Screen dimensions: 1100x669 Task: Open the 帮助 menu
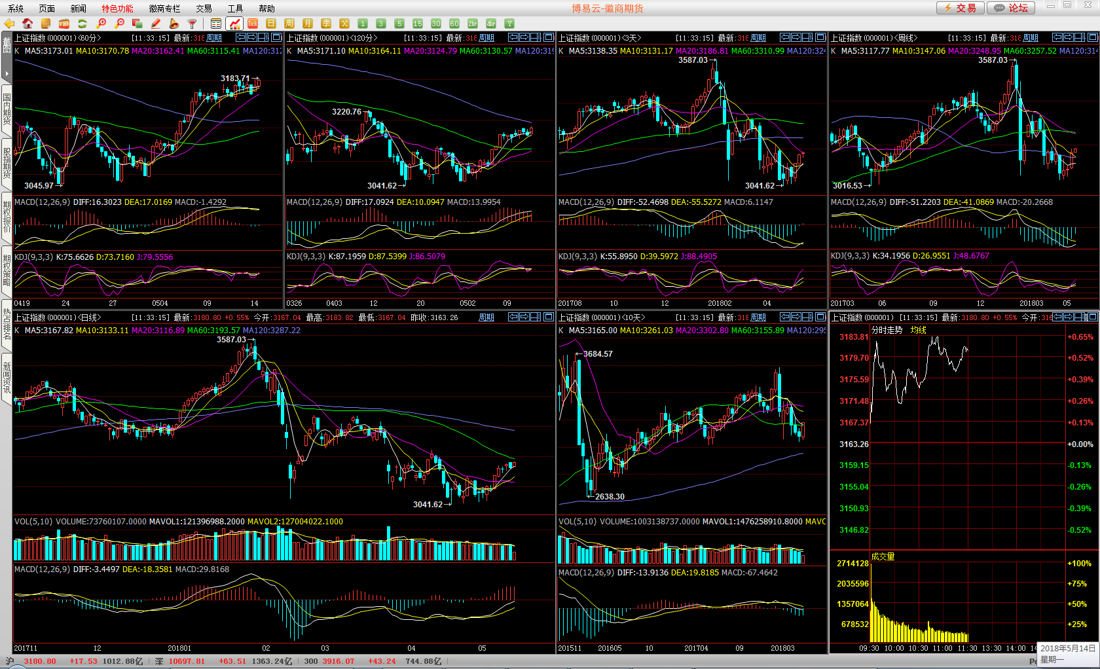[x=266, y=9]
